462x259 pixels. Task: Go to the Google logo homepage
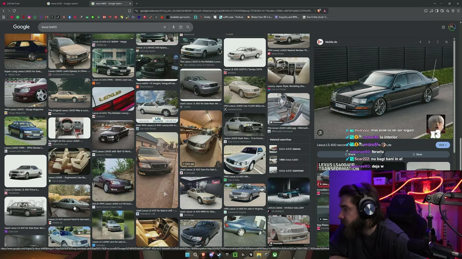pyautogui.click(x=21, y=27)
